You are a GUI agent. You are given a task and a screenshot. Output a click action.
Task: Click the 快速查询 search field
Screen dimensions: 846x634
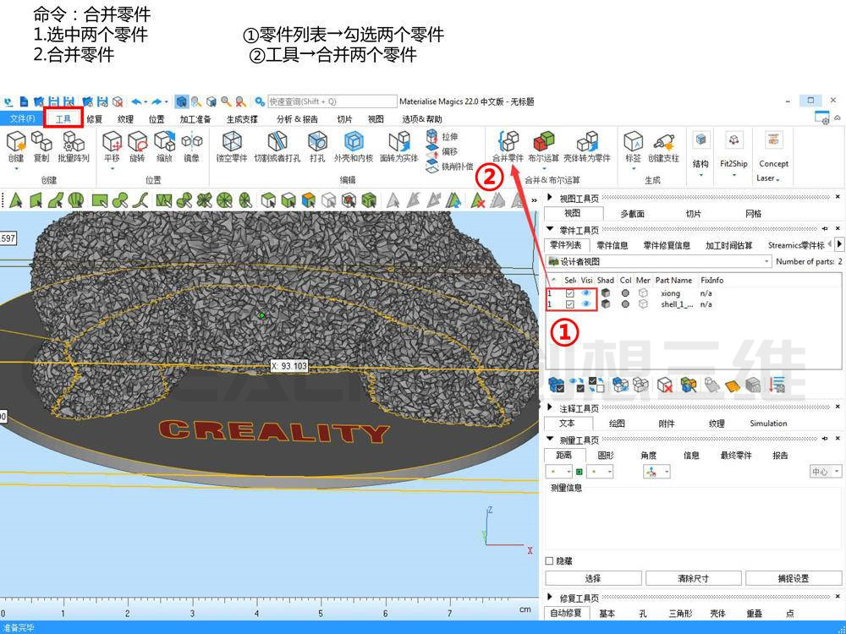(x=332, y=101)
